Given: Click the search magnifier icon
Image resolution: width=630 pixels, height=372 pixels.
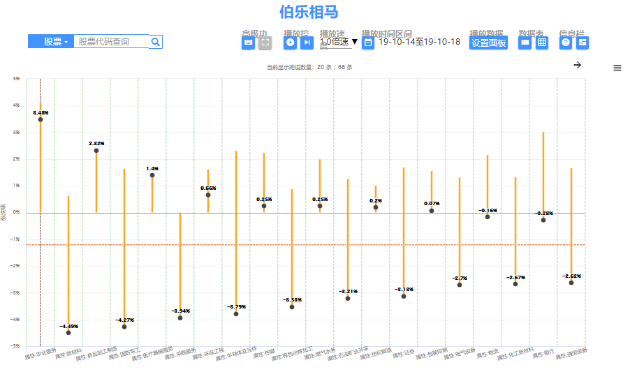Looking at the screenshot, I should click(156, 42).
